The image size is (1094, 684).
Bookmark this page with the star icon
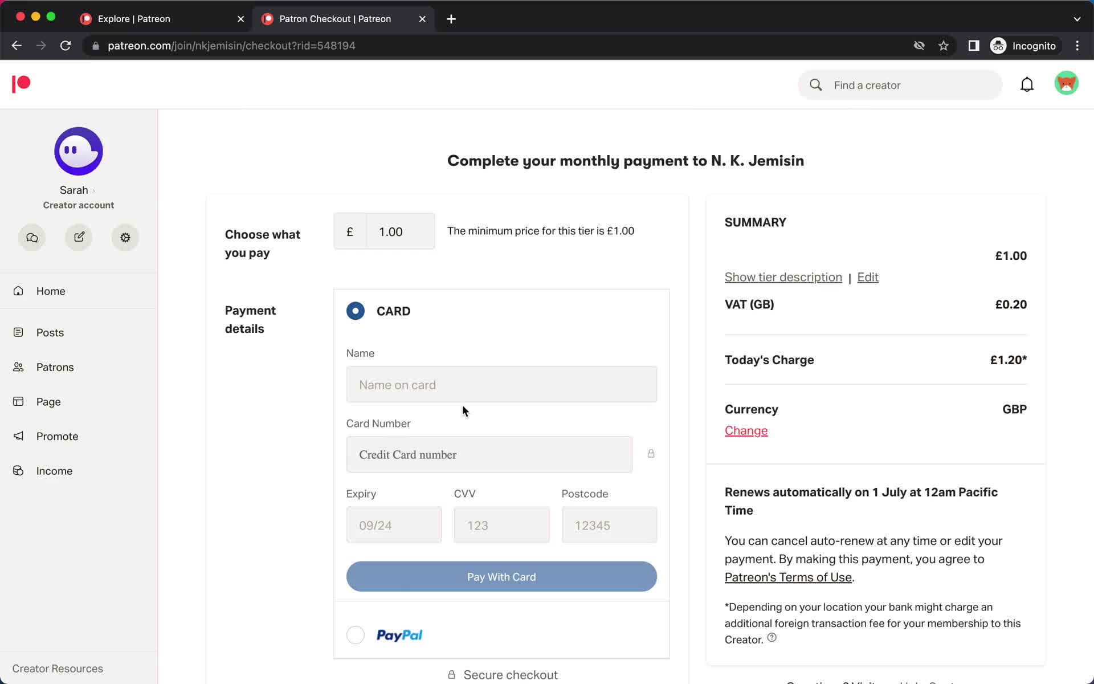coord(944,46)
